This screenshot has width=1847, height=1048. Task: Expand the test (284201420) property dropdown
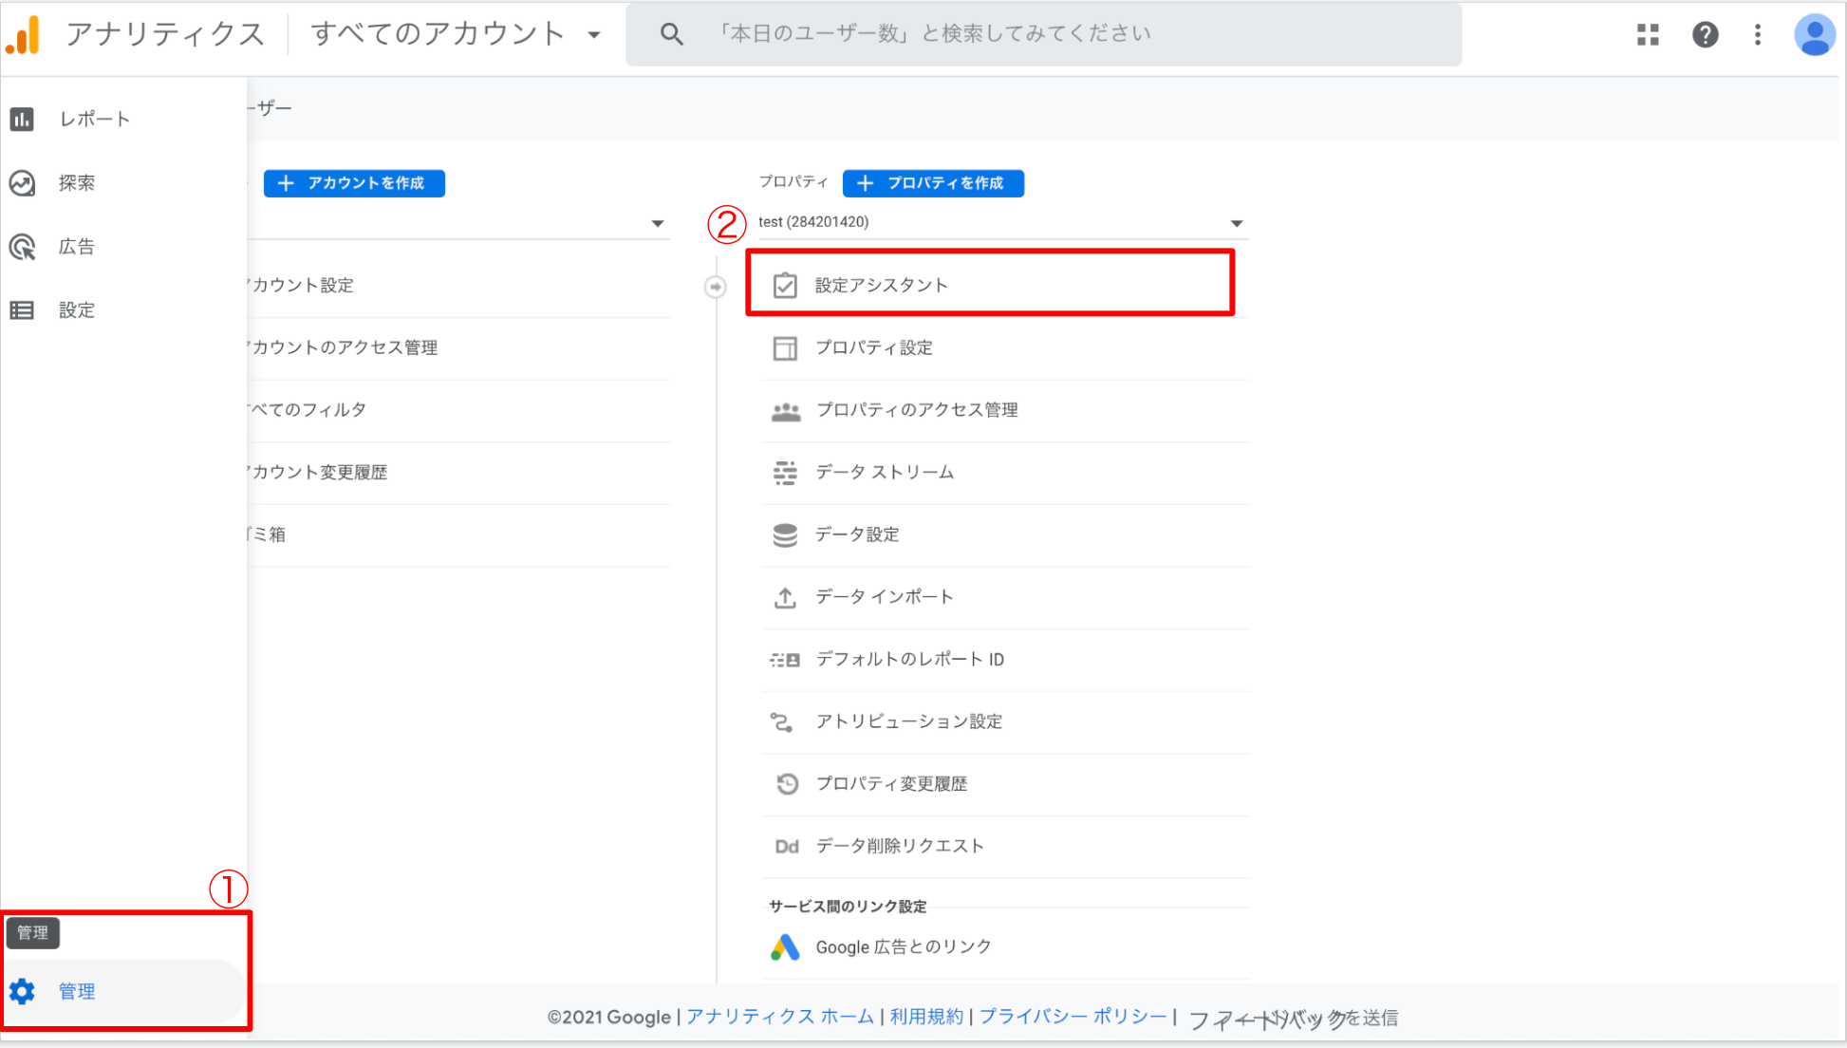[1236, 223]
